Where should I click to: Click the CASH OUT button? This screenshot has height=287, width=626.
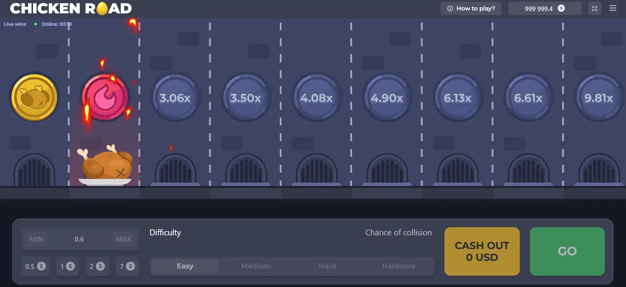[x=482, y=251]
